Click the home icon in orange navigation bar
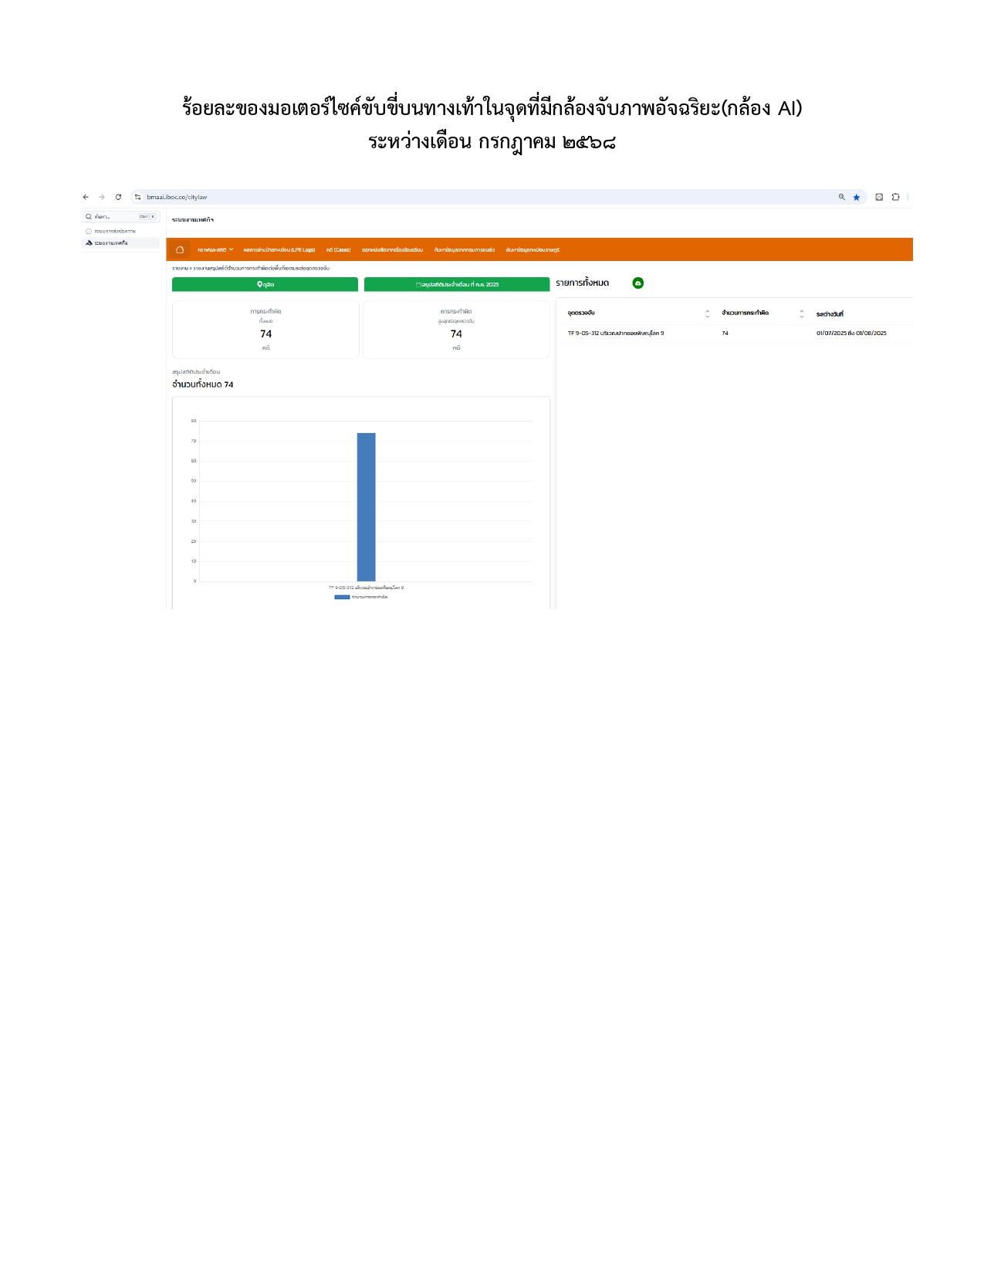 coord(180,249)
